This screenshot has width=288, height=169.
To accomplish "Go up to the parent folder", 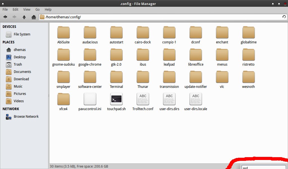I will 24,17.
